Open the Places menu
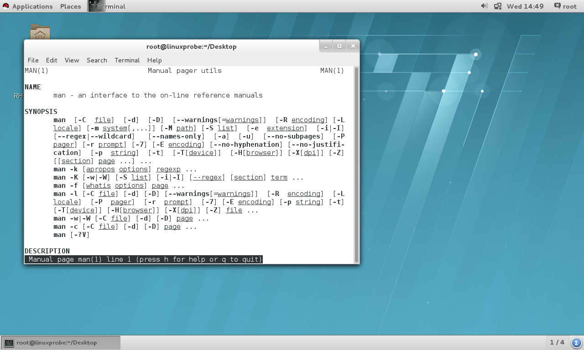 [x=70, y=6]
